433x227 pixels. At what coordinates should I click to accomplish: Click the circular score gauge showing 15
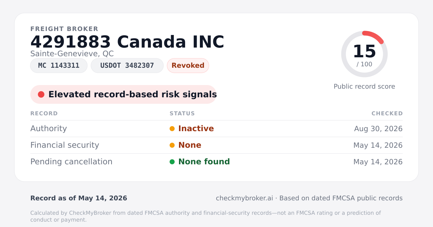pos(364,54)
